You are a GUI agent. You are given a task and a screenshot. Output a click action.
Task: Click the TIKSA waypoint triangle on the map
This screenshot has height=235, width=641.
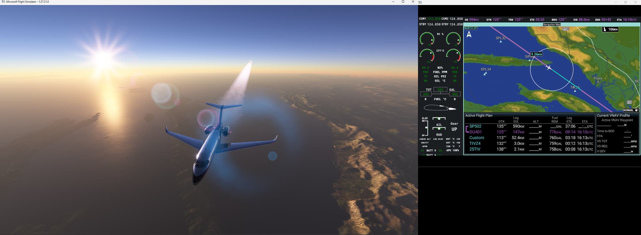pos(575,91)
